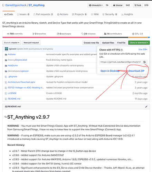This screenshot has width=152, height=172.
Task: Expand the Branch: master selector
Action: 12,43
